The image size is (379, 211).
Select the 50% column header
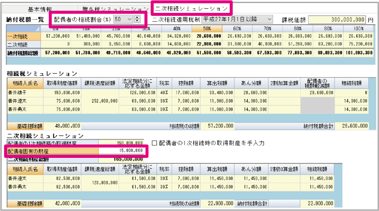click(x=207, y=29)
